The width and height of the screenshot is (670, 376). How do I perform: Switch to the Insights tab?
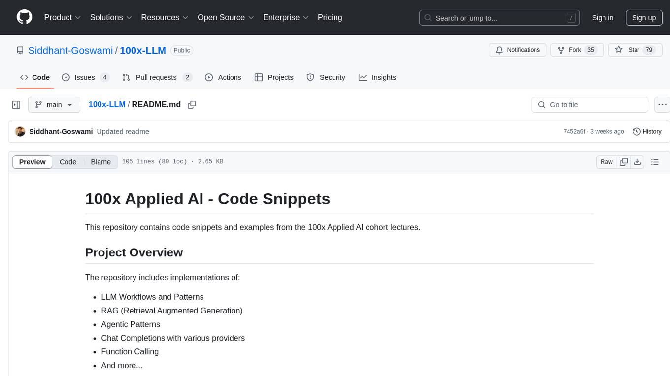coord(377,77)
